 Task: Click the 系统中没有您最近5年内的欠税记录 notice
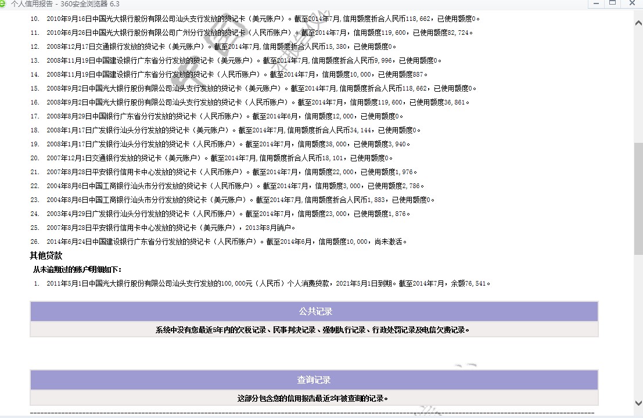pyautogui.click(x=312, y=330)
